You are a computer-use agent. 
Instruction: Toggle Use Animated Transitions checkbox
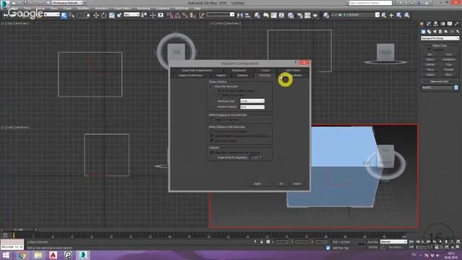(x=212, y=136)
